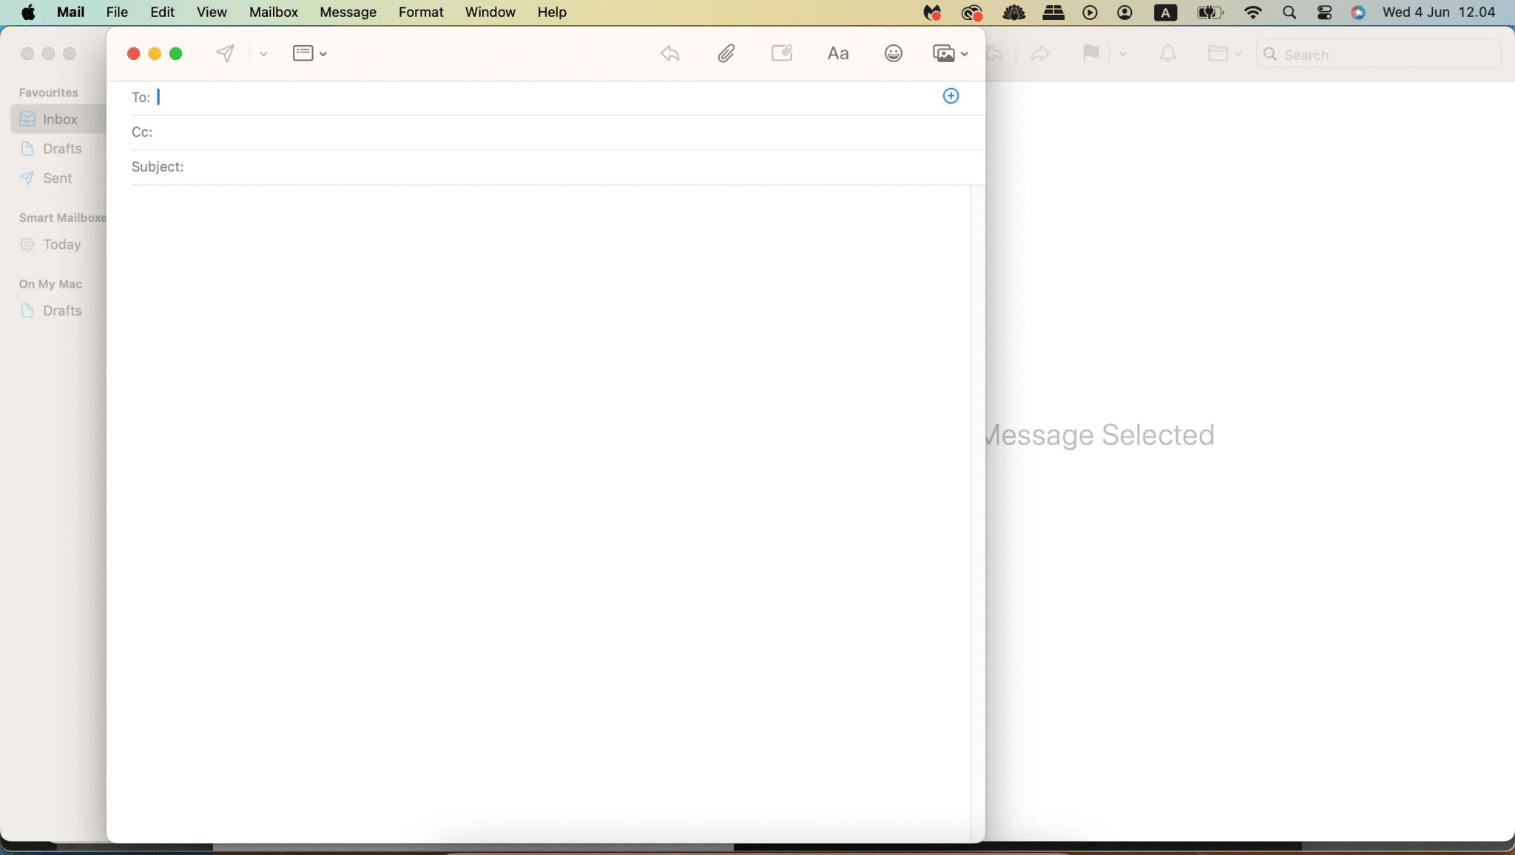Open Markup with the annotation icon
Screen dimensions: 1515x855
782,53
